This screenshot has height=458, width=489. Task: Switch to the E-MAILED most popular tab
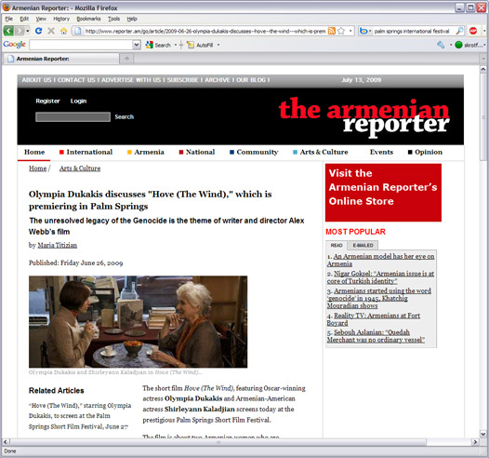point(363,246)
